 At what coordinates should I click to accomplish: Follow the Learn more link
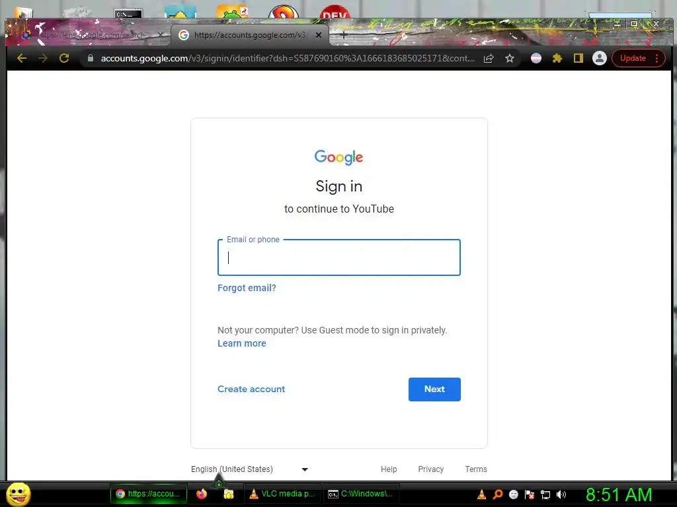coord(242,343)
